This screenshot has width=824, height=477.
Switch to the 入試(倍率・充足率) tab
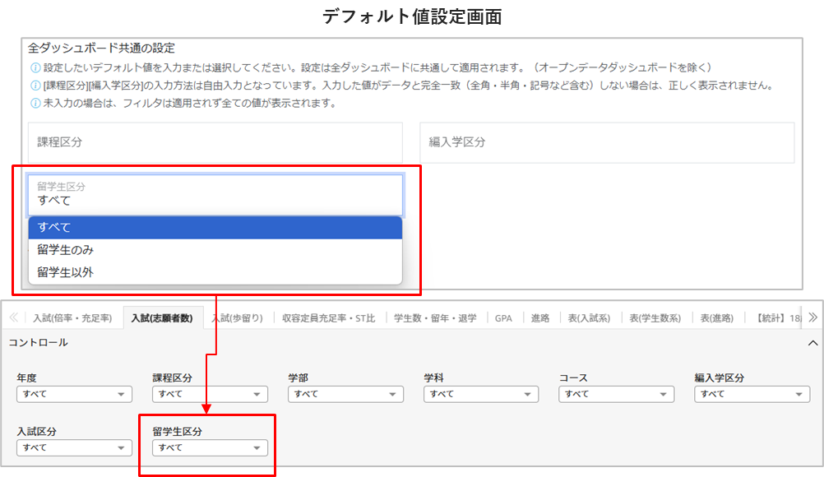[72, 318]
